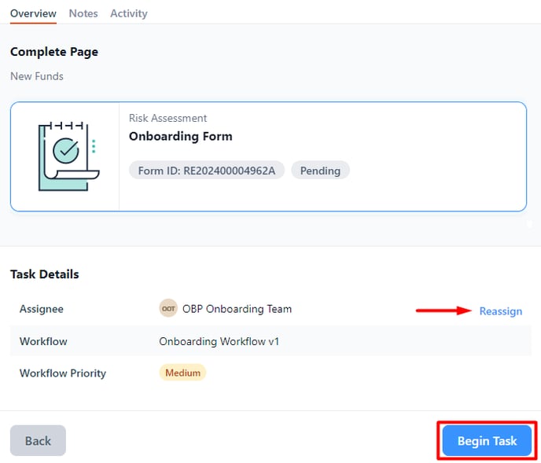Viewport: 541px width, 463px height.
Task: Go back with the Back button
Action: coord(38,440)
